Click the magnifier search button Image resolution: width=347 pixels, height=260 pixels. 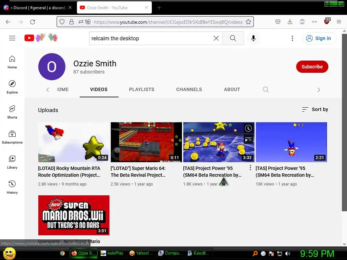(233, 38)
